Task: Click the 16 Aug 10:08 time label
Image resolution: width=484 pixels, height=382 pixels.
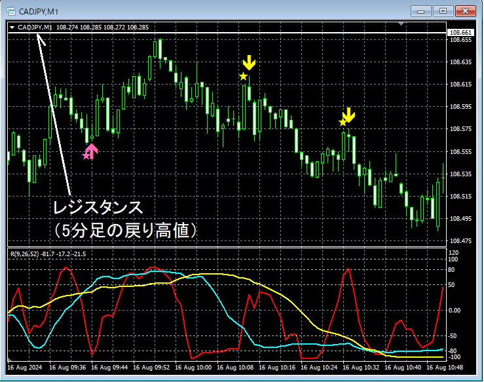Action: (x=235, y=368)
